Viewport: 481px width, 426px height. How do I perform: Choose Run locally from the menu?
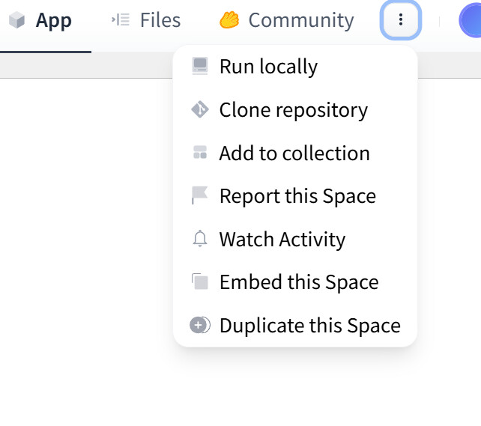point(268,67)
